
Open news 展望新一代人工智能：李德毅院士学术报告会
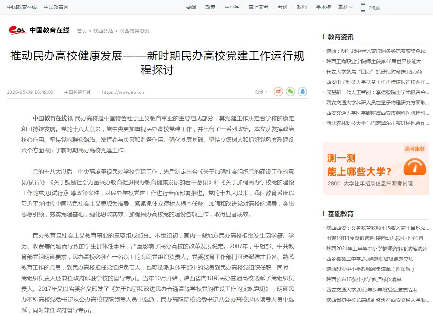[378, 92]
